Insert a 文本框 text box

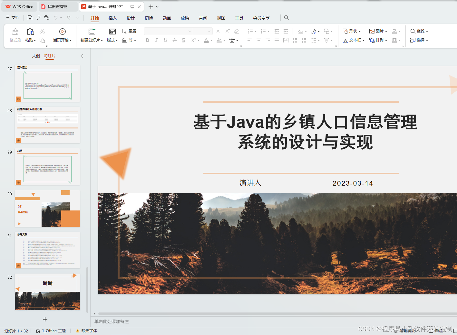[x=353, y=40]
